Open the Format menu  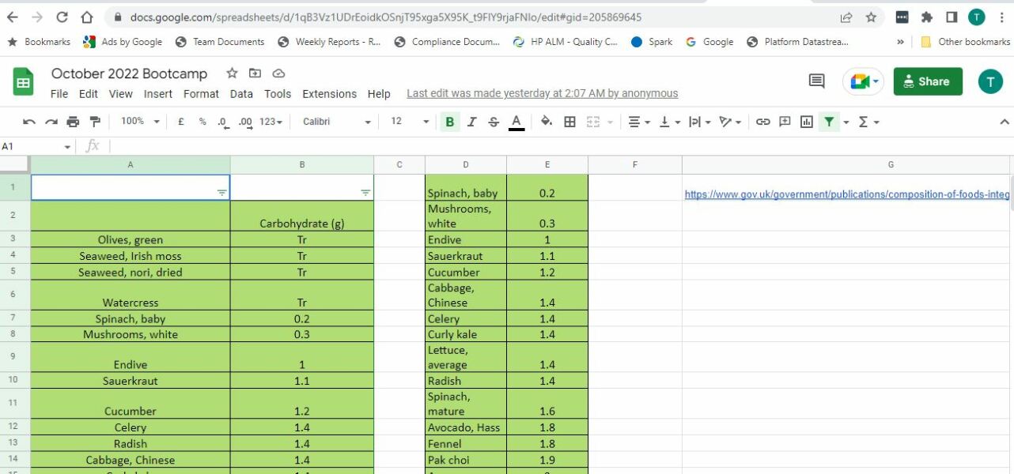click(201, 93)
